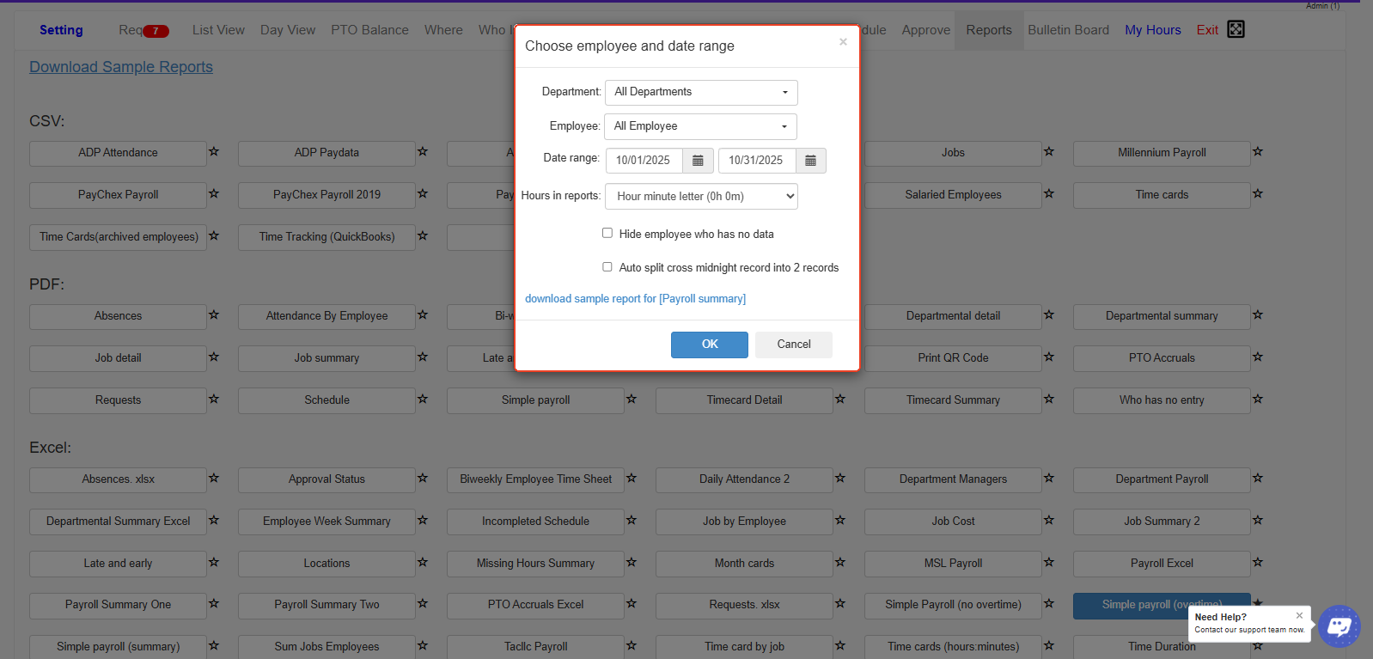Image resolution: width=1373 pixels, height=659 pixels.
Task: Open the My Hours menu item
Action: pos(1152,30)
